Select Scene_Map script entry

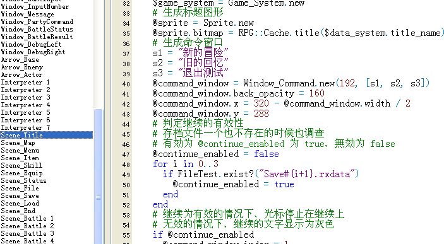point(18,142)
